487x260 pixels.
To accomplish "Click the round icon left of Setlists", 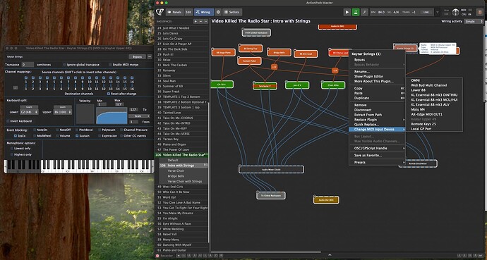I will tap(218, 12).
